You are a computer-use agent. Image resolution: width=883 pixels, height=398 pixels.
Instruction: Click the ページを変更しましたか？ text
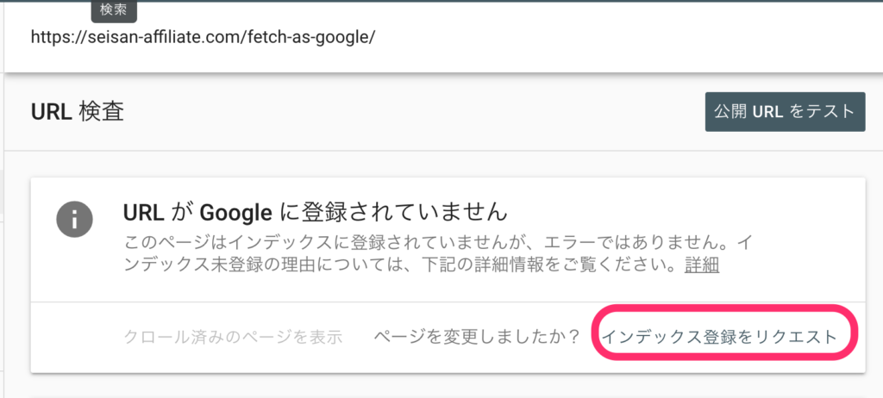click(477, 337)
